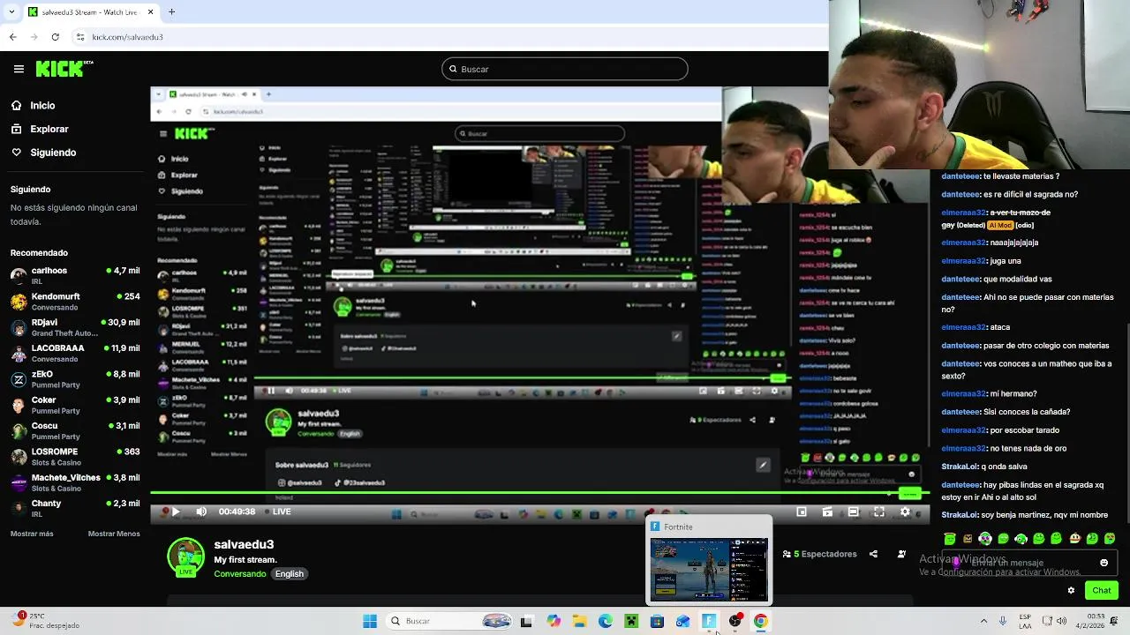Enable mini player mode

point(802,512)
